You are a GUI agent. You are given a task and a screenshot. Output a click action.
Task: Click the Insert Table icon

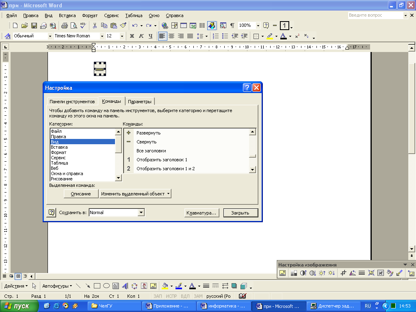184,26
